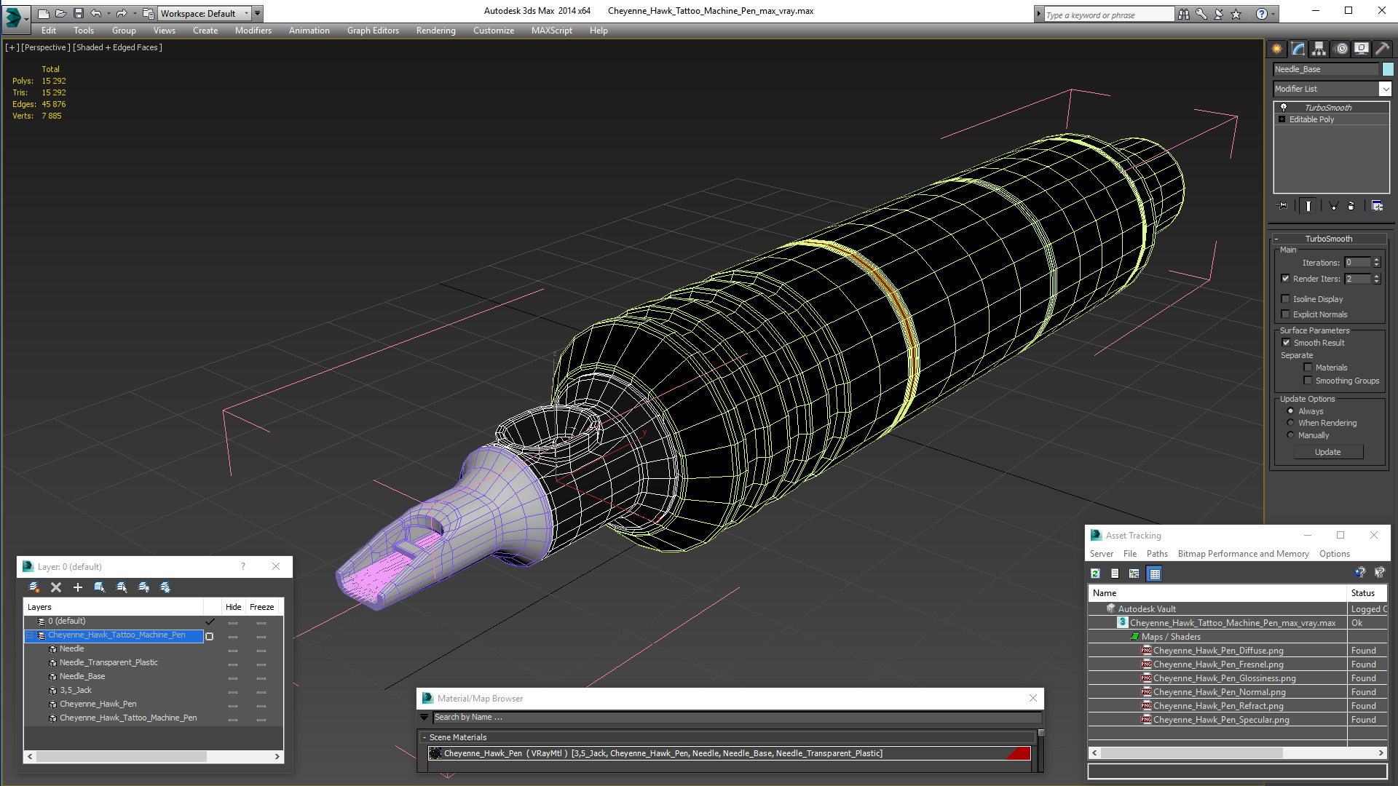Click Select Highlighted Objects and Layers icon
The height and width of the screenshot is (786, 1398).
[x=100, y=587]
